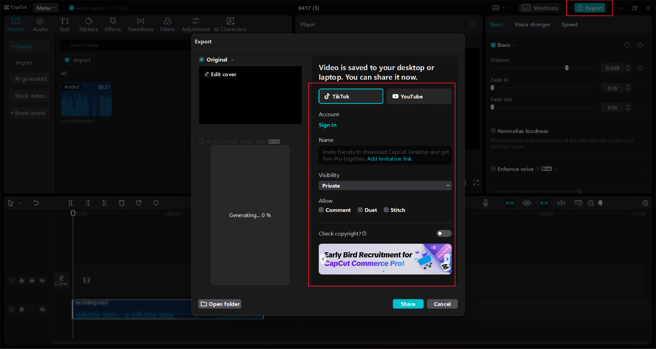This screenshot has height=349, width=656.
Task: Mute the main video track
Action: [x=42, y=281]
